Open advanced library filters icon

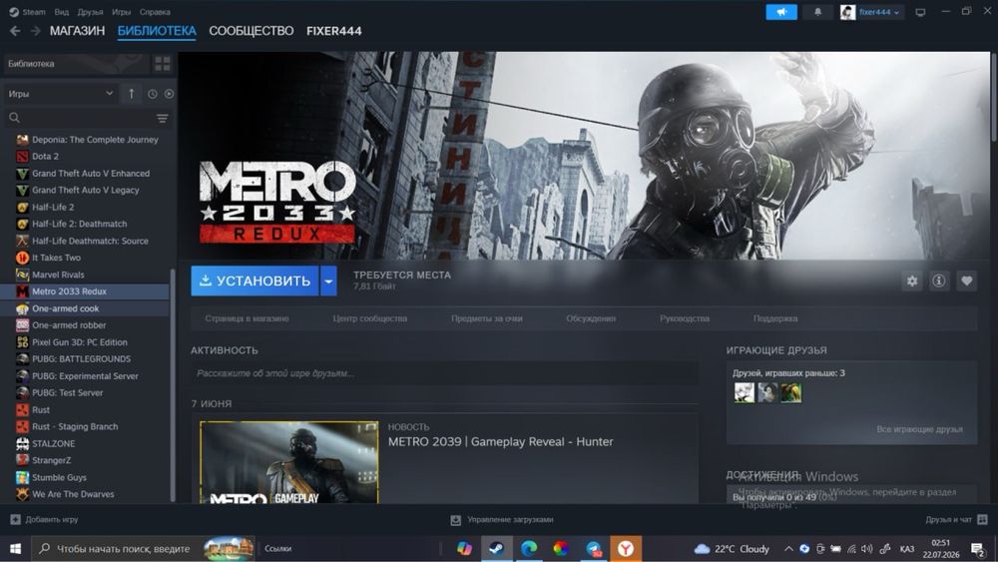tap(163, 119)
